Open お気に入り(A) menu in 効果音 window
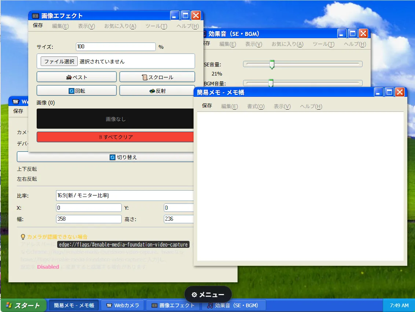This screenshot has width=415, height=312. pyautogui.click(x=287, y=44)
